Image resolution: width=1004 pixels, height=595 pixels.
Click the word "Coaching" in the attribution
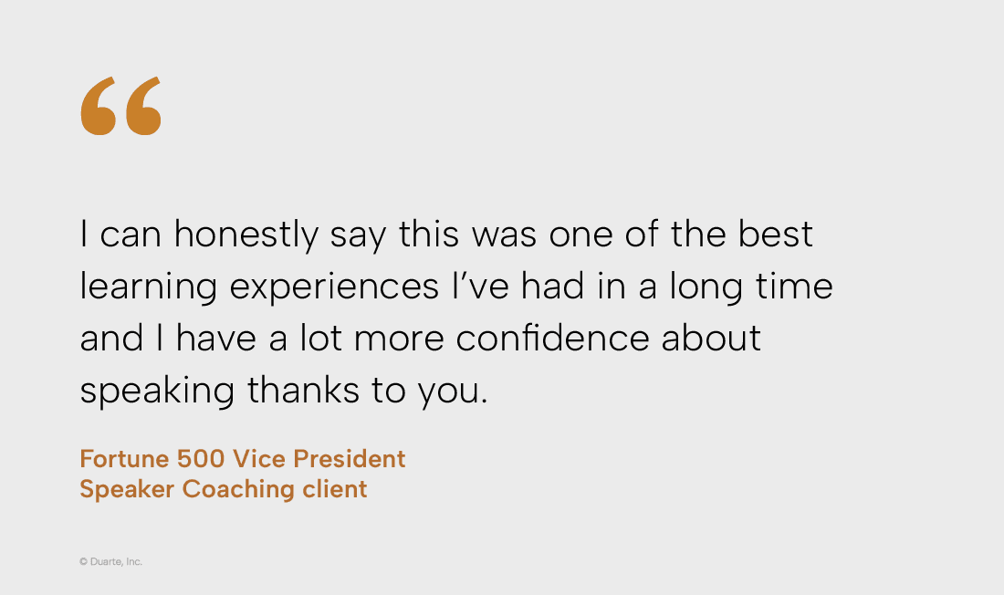[x=237, y=488]
